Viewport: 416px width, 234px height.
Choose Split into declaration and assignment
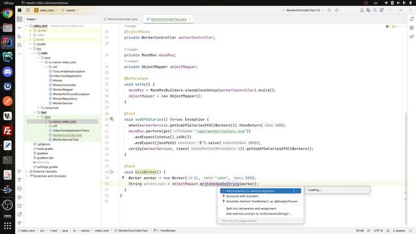261,209
